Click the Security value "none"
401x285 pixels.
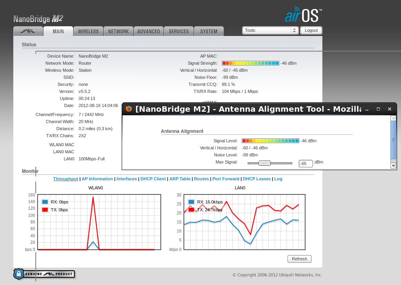pyautogui.click(x=83, y=84)
